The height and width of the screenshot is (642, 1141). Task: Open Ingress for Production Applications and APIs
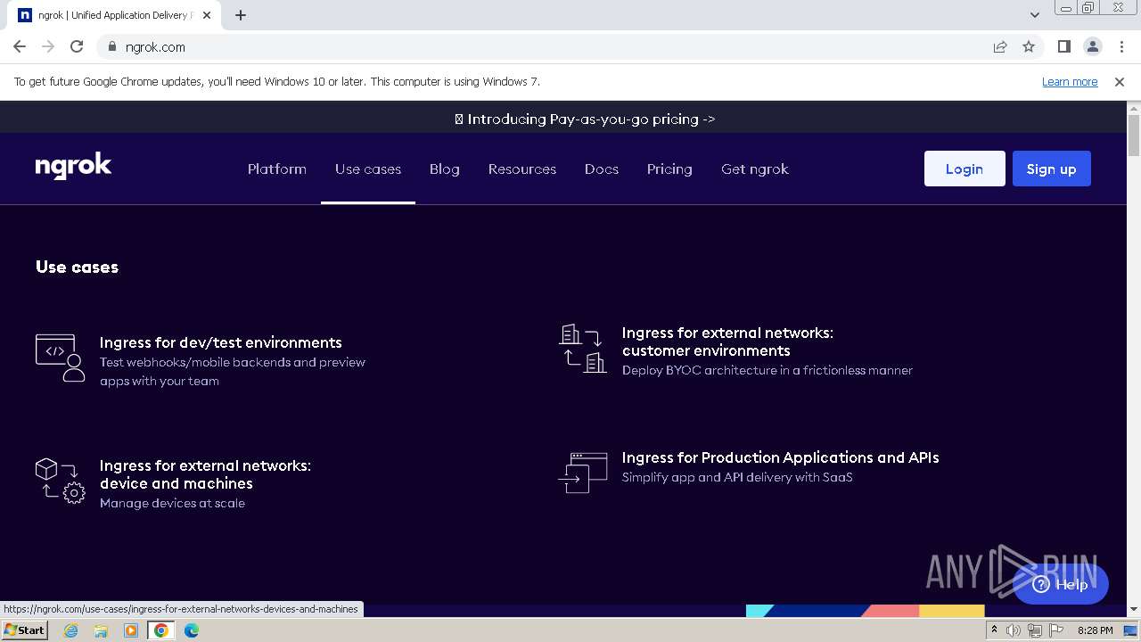781,457
